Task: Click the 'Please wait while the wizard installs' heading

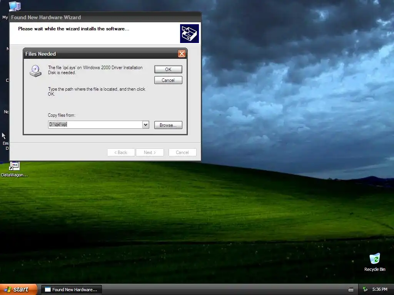Action: [73, 29]
